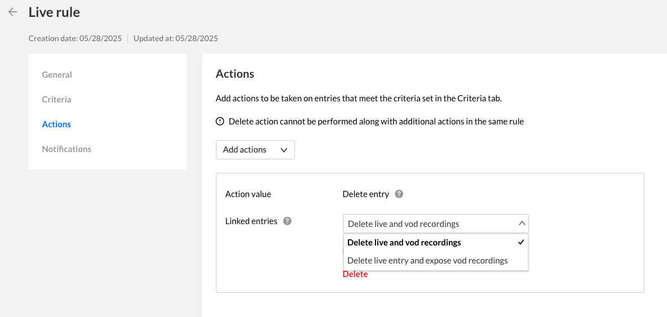Open the Add actions dropdown

(x=255, y=150)
